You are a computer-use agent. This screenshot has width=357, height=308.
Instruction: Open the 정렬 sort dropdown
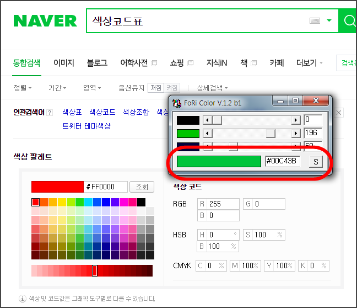[x=22, y=88]
